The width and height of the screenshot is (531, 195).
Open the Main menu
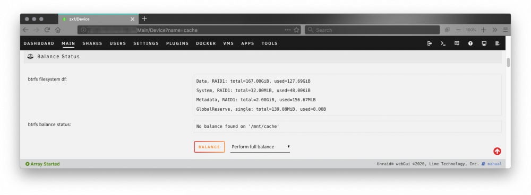(68, 43)
